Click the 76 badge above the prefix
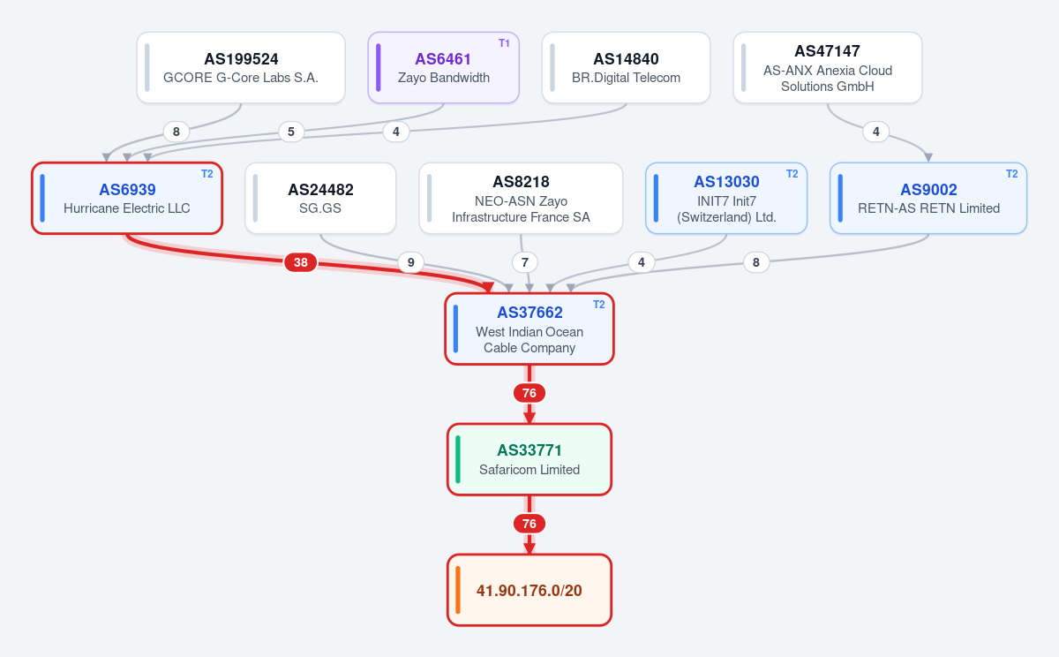 [x=529, y=524]
